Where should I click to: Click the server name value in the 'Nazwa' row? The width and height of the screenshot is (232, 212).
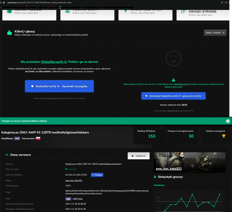tap(93, 164)
